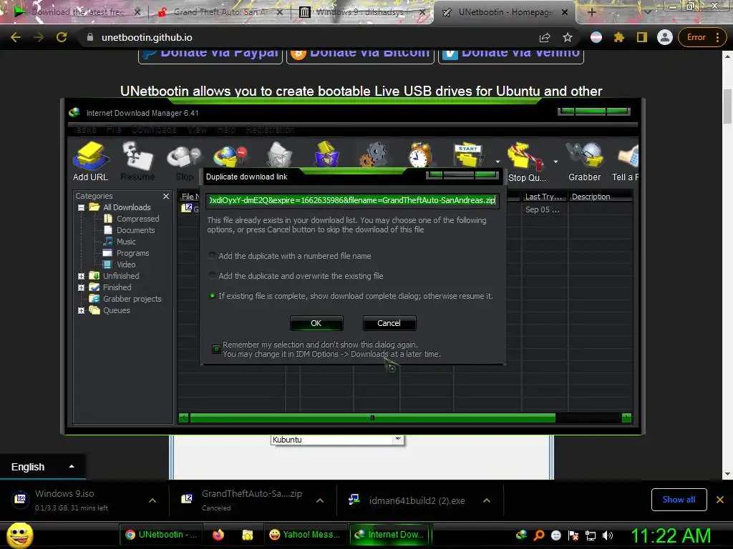Open the Grabber tool icon

[x=584, y=161]
